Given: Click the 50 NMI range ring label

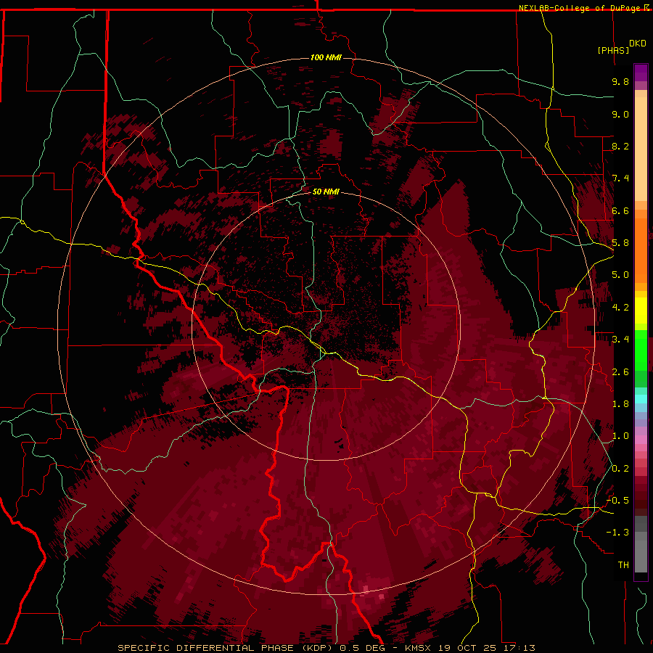Looking at the screenshot, I should (326, 192).
